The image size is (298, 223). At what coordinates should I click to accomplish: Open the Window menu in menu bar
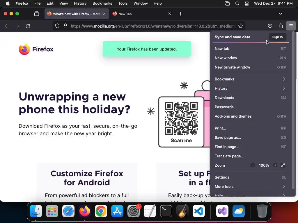(141, 3)
